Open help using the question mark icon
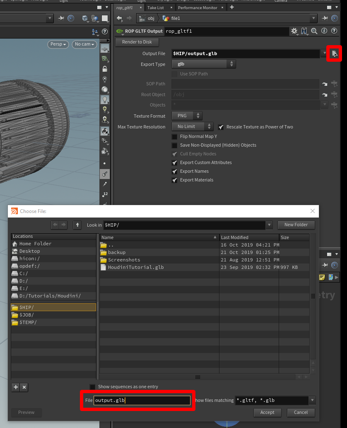 pos(334,31)
